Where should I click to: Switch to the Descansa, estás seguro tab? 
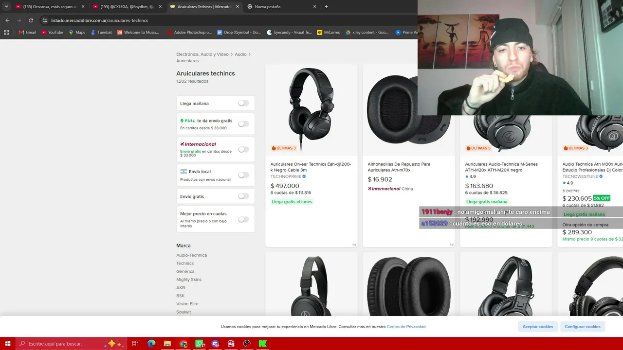50,7
